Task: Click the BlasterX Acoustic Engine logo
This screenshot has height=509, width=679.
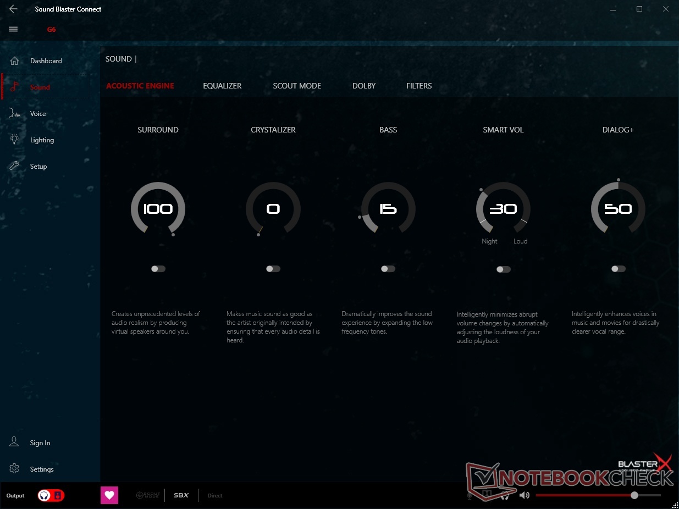Action: click(645, 463)
